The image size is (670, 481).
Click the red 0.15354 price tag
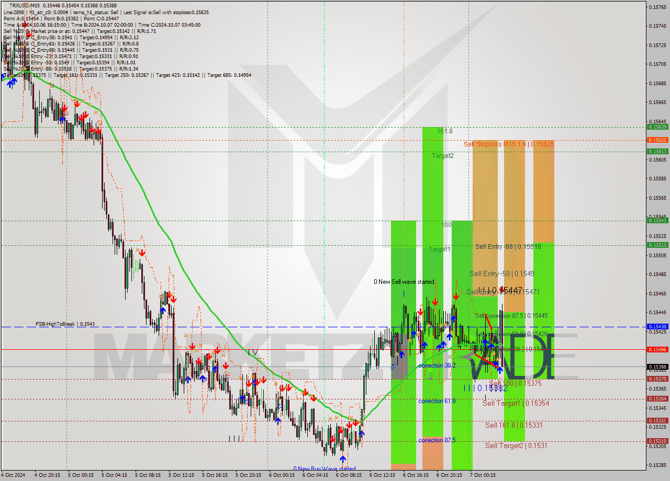click(657, 398)
